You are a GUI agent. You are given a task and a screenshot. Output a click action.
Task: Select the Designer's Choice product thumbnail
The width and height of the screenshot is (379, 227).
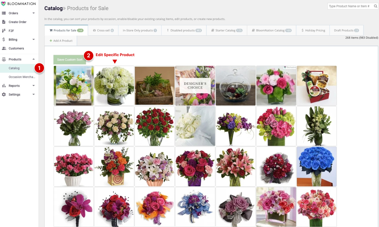195,85
